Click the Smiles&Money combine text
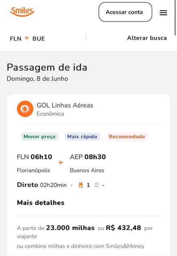 pyautogui.click(x=80, y=246)
